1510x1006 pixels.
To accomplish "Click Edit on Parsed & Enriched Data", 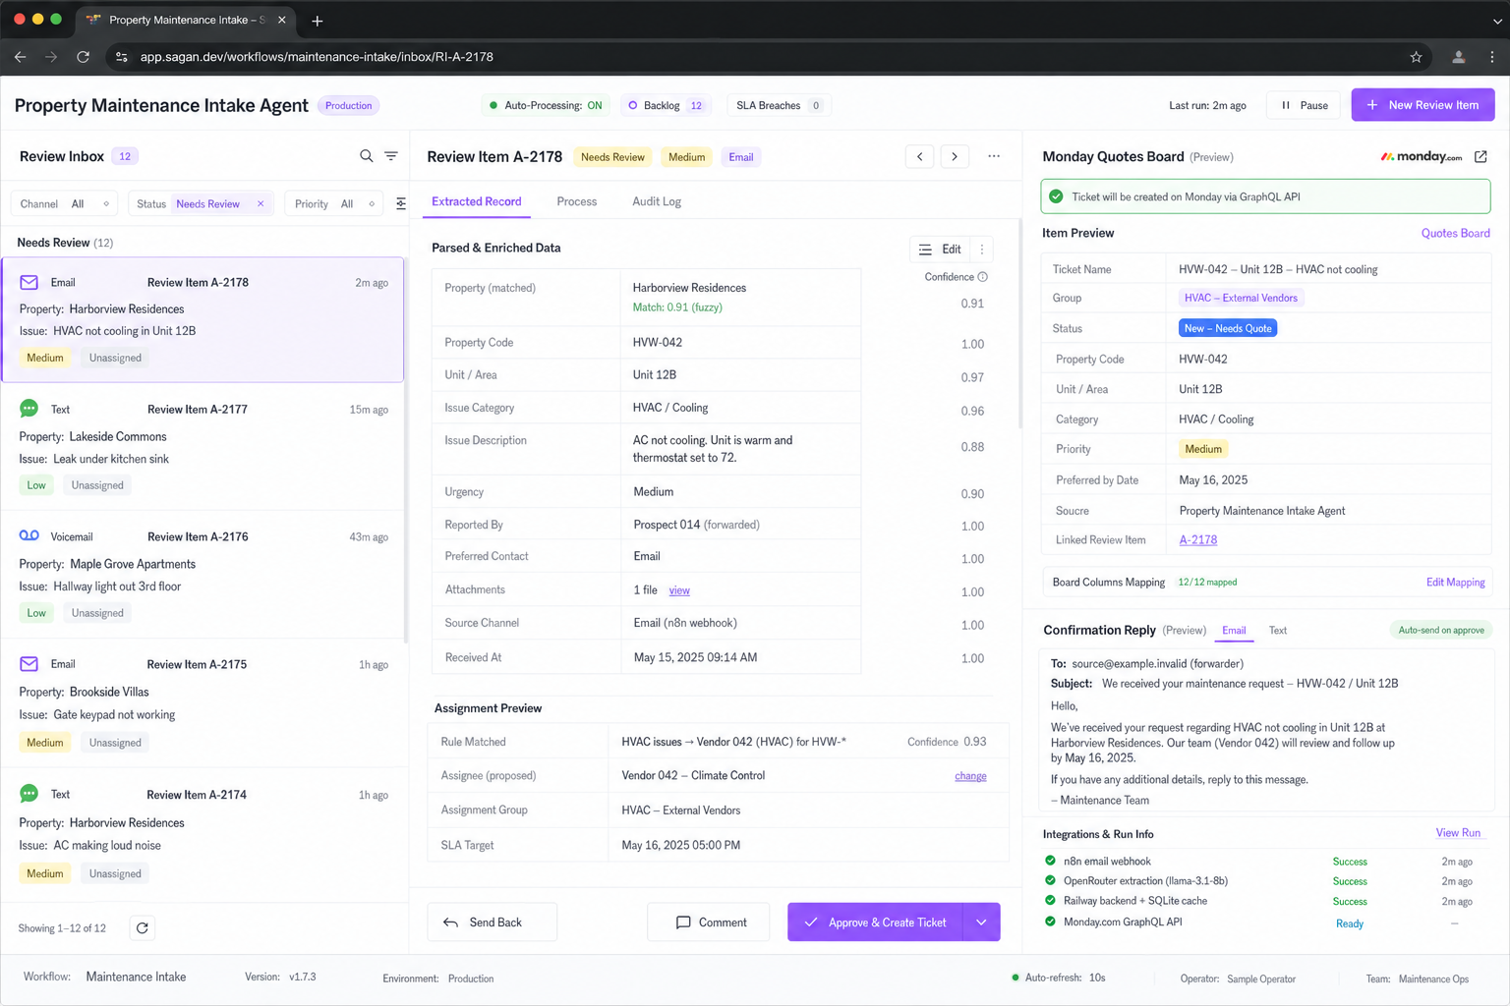I will [x=941, y=250].
